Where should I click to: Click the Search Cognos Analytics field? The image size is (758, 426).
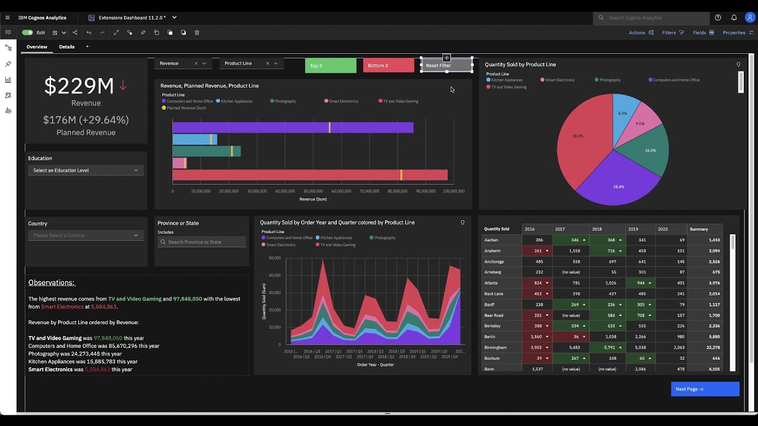[650, 18]
